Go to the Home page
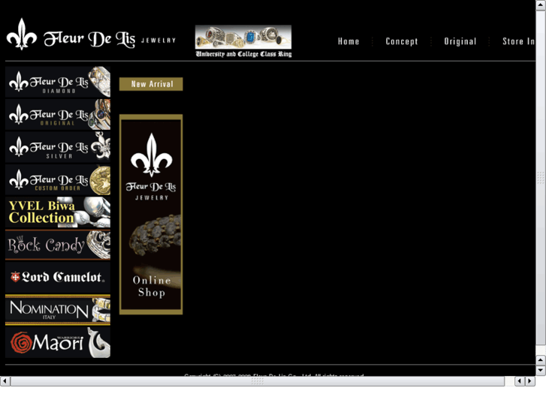This screenshot has width=546, height=409. click(x=348, y=41)
